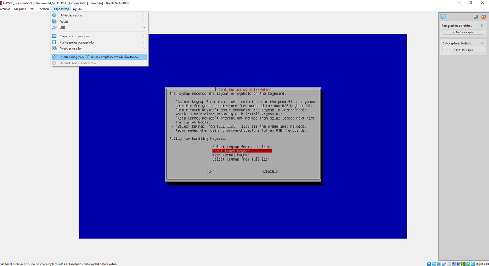This screenshot has height=266, width=489.
Task: Choose the USB entry in Dispositivos menu
Action: (100, 28)
